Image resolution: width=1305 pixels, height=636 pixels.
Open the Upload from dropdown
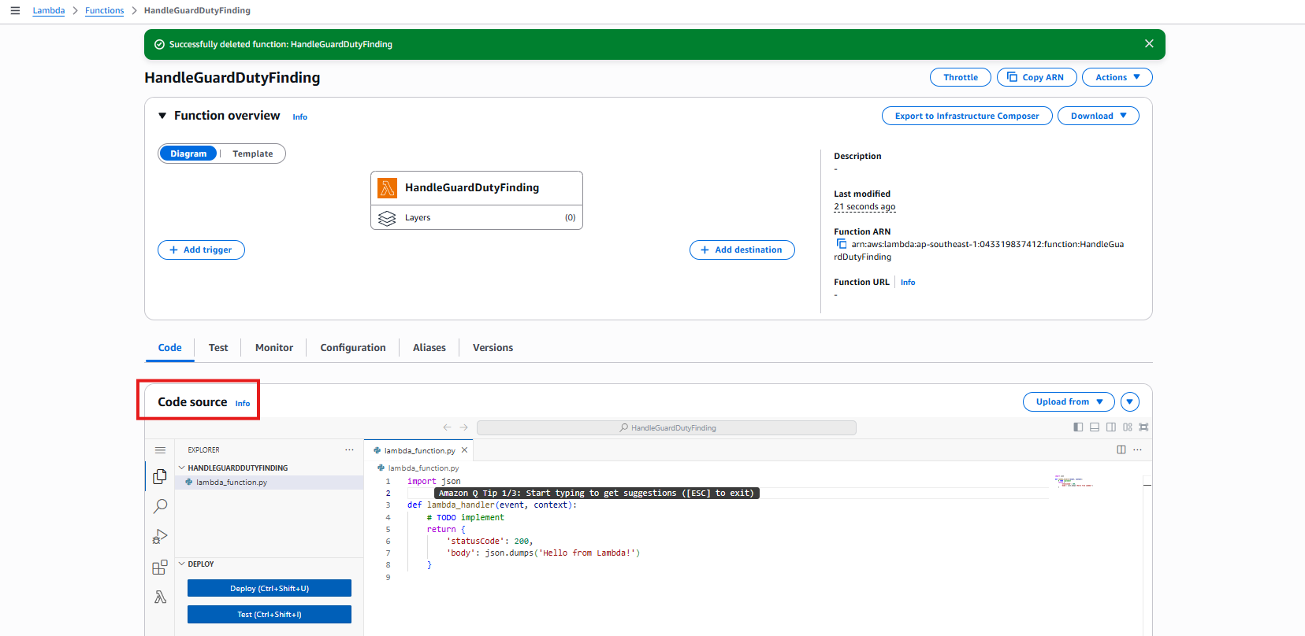tap(1069, 401)
